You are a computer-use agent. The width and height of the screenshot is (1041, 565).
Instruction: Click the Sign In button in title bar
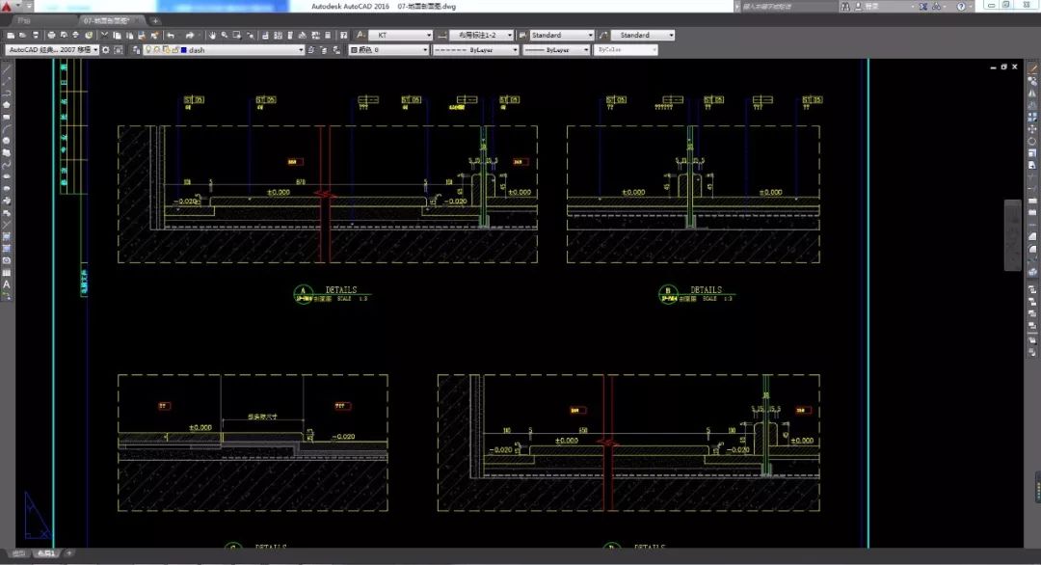pos(865,7)
